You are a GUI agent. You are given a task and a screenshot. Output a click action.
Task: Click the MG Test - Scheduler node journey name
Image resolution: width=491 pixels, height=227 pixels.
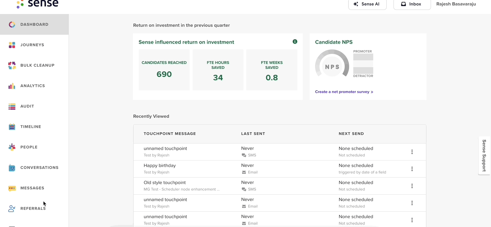[x=182, y=190]
